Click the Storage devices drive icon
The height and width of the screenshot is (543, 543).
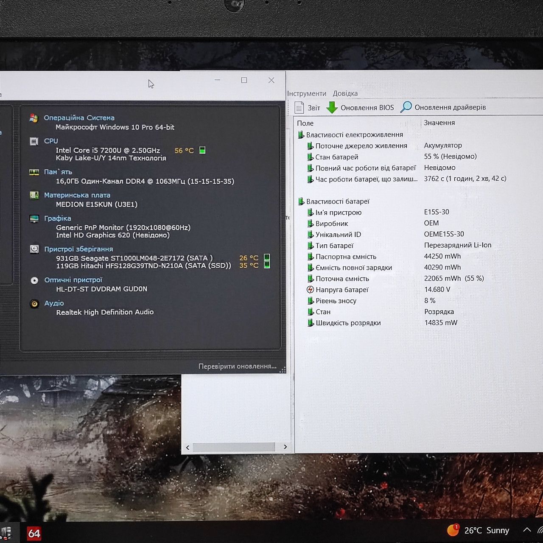pyautogui.click(x=34, y=249)
